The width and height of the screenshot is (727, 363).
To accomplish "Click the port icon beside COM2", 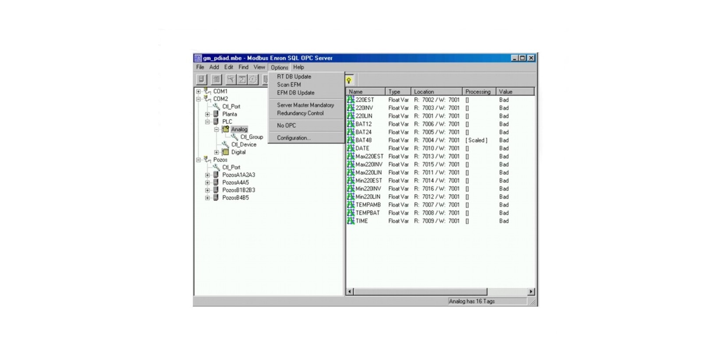I will pos(207,99).
